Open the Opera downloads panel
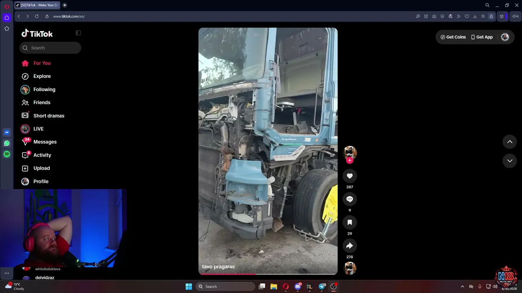Screen dimensions: 522x293 [x=475, y=16]
